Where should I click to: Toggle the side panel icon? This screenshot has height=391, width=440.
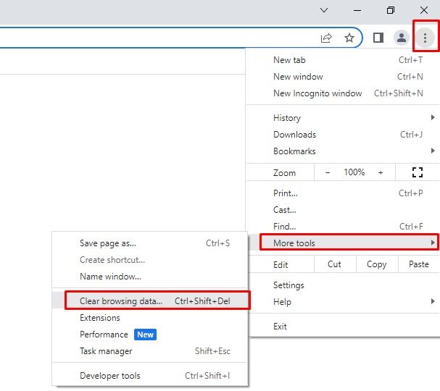pos(378,37)
